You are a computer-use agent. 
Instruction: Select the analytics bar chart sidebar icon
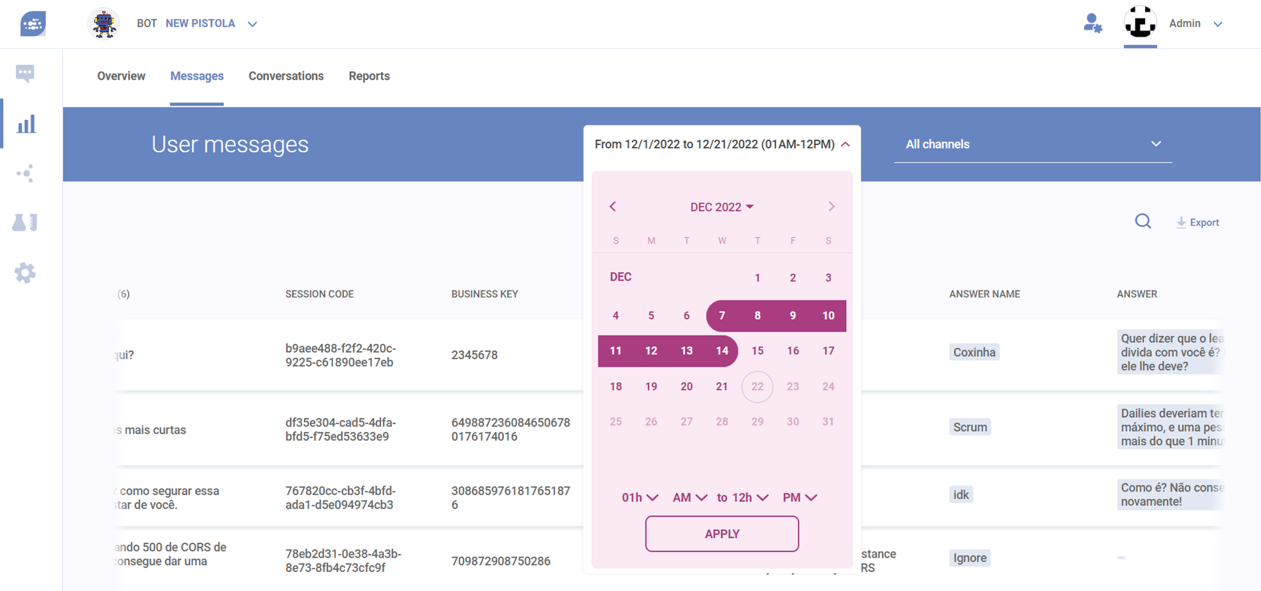[26, 124]
